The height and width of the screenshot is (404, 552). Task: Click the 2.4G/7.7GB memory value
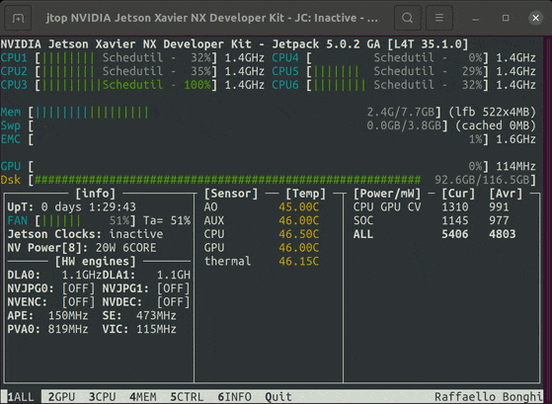pyautogui.click(x=401, y=113)
